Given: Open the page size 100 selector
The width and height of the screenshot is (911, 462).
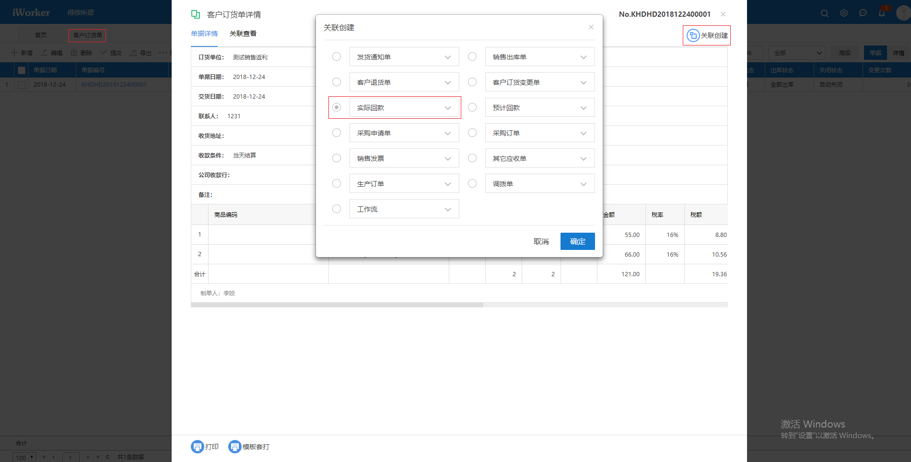Looking at the screenshot, I should pyautogui.click(x=24, y=457).
